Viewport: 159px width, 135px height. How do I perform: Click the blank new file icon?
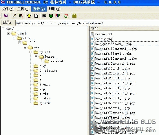point(36,16)
